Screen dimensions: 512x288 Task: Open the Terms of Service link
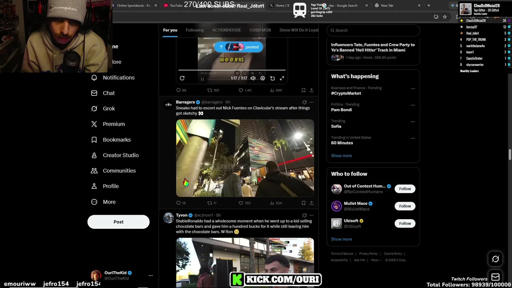342,254
